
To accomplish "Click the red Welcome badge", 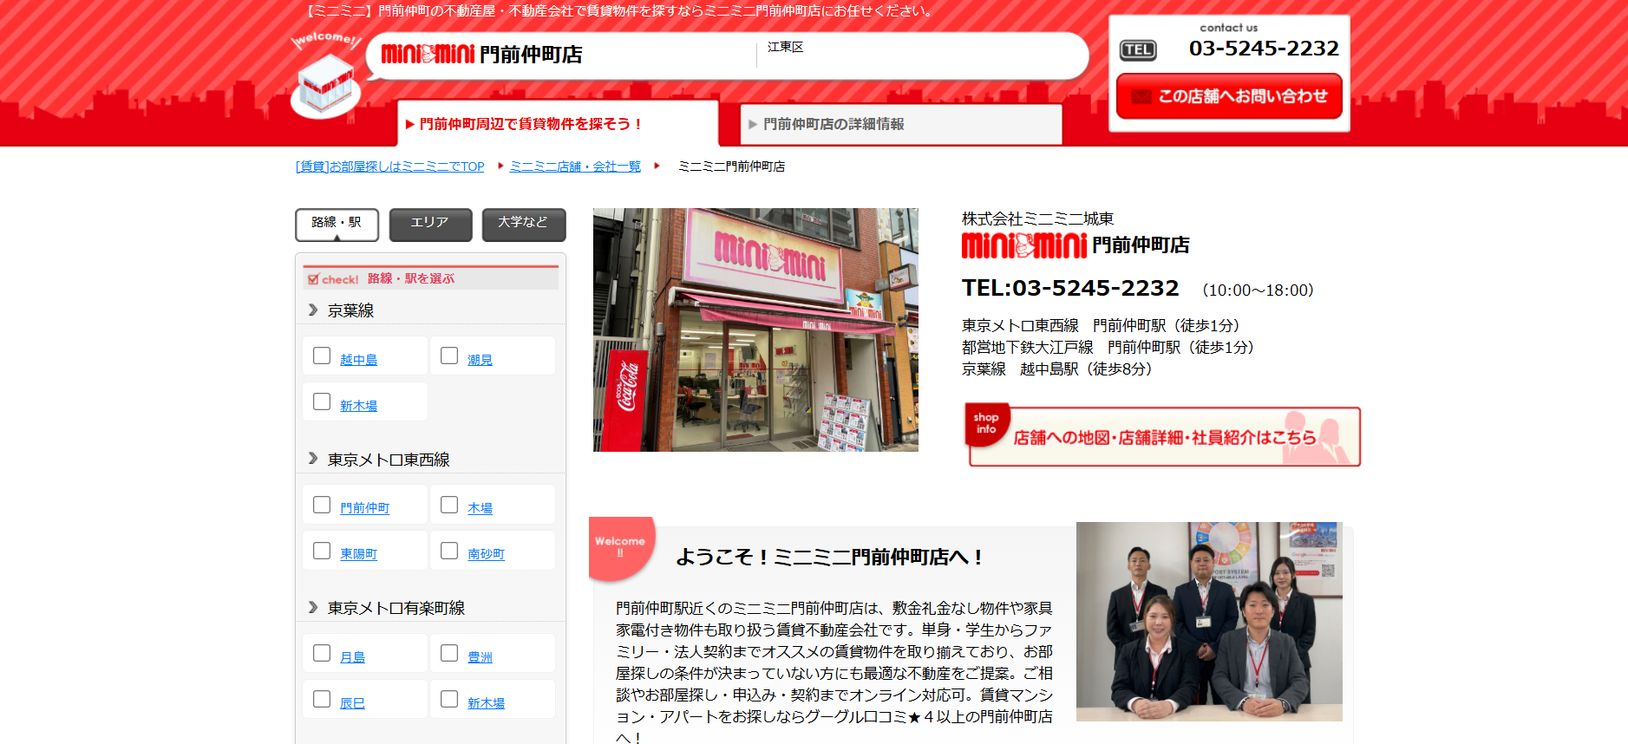I will pyautogui.click(x=621, y=548).
